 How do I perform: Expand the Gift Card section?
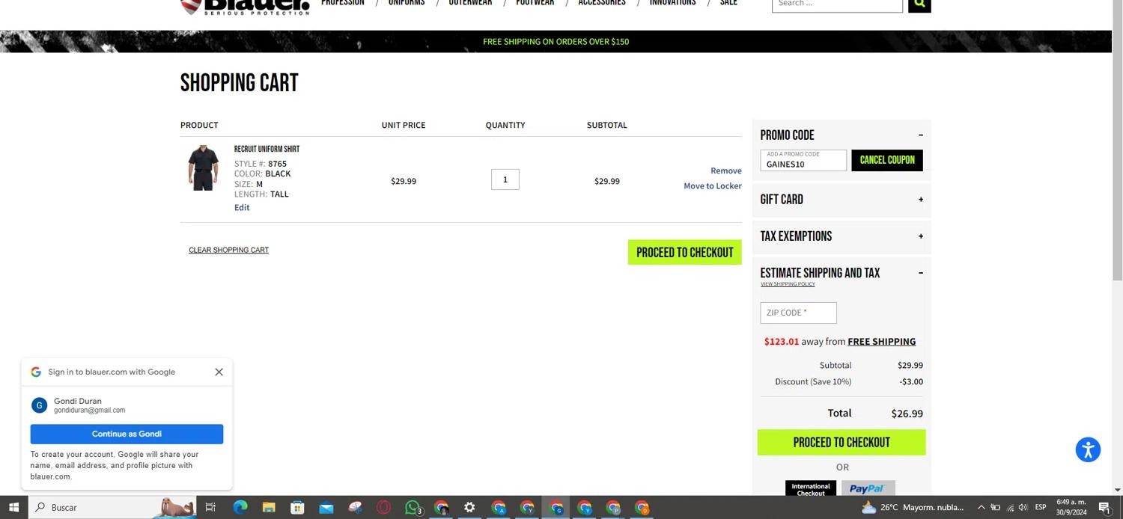tap(920, 200)
